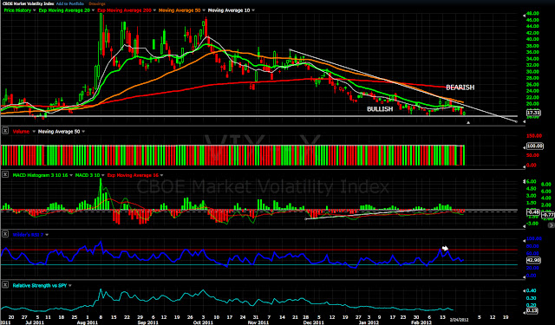Open MACD 3 10 dropdown arrow

[x=103, y=175]
